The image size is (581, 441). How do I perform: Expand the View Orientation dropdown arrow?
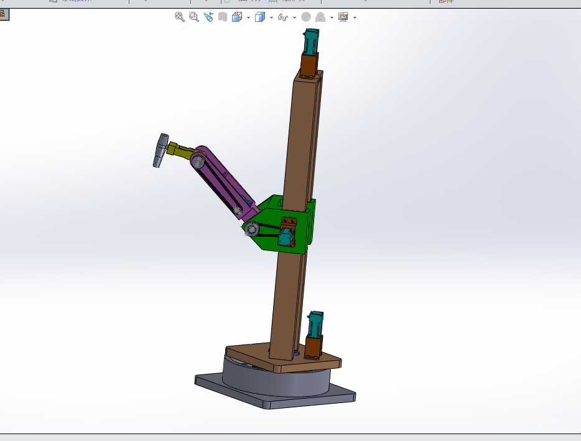coord(248,17)
